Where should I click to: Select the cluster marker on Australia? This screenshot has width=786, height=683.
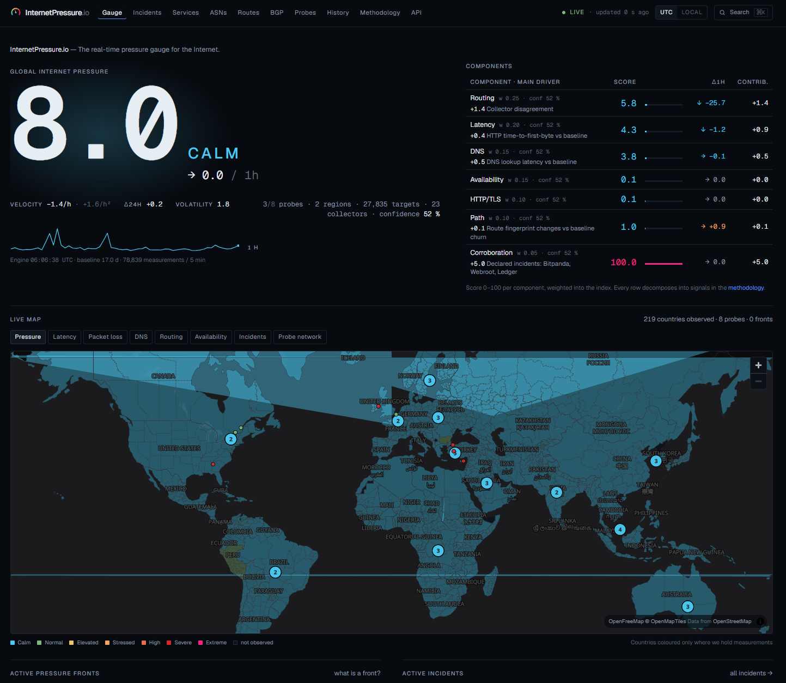pos(688,607)
